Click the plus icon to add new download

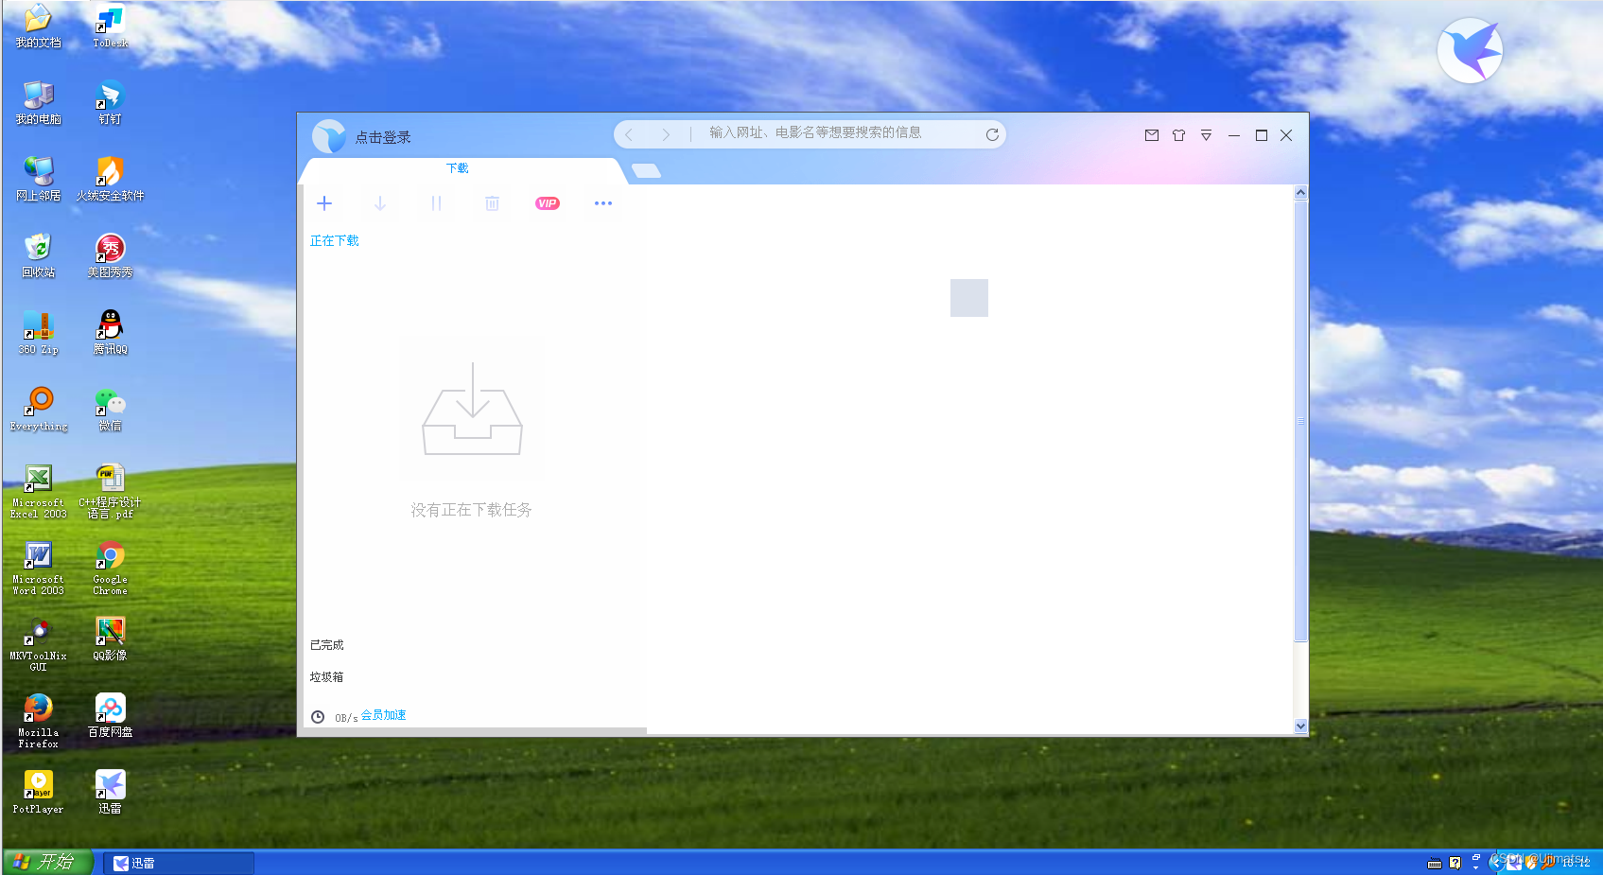(324, 203)
